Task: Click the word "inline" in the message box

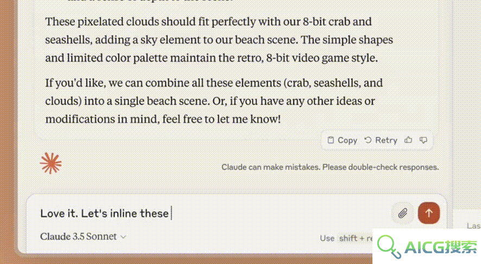Action: (x=124, y=213)
